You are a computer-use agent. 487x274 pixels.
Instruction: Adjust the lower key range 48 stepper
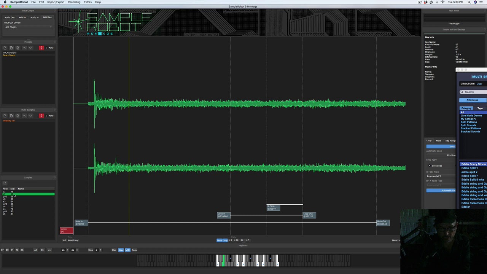67,250
